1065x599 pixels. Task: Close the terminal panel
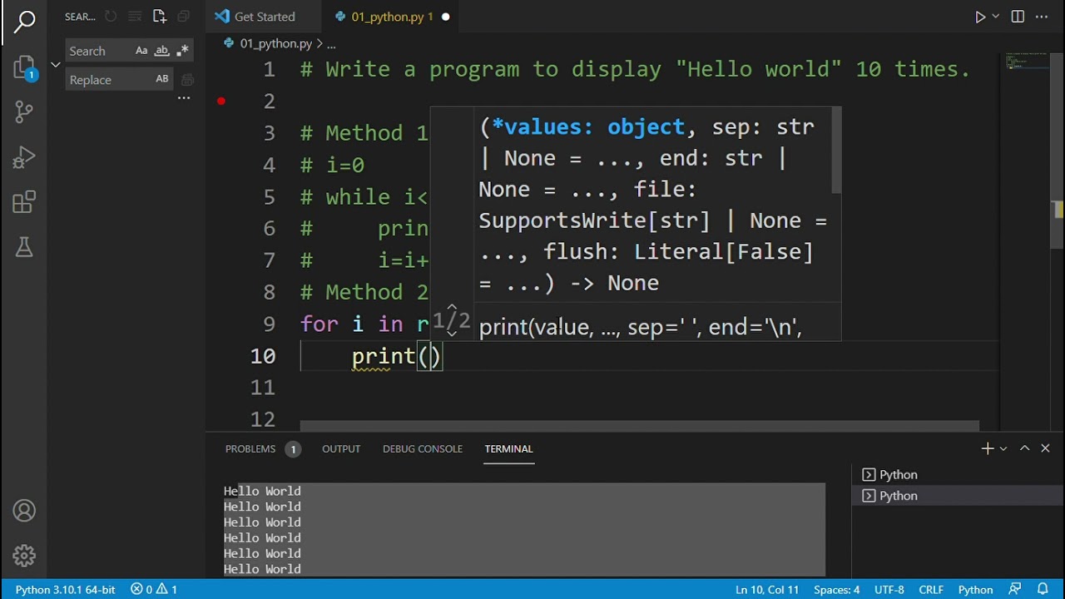coord(1046,448)
